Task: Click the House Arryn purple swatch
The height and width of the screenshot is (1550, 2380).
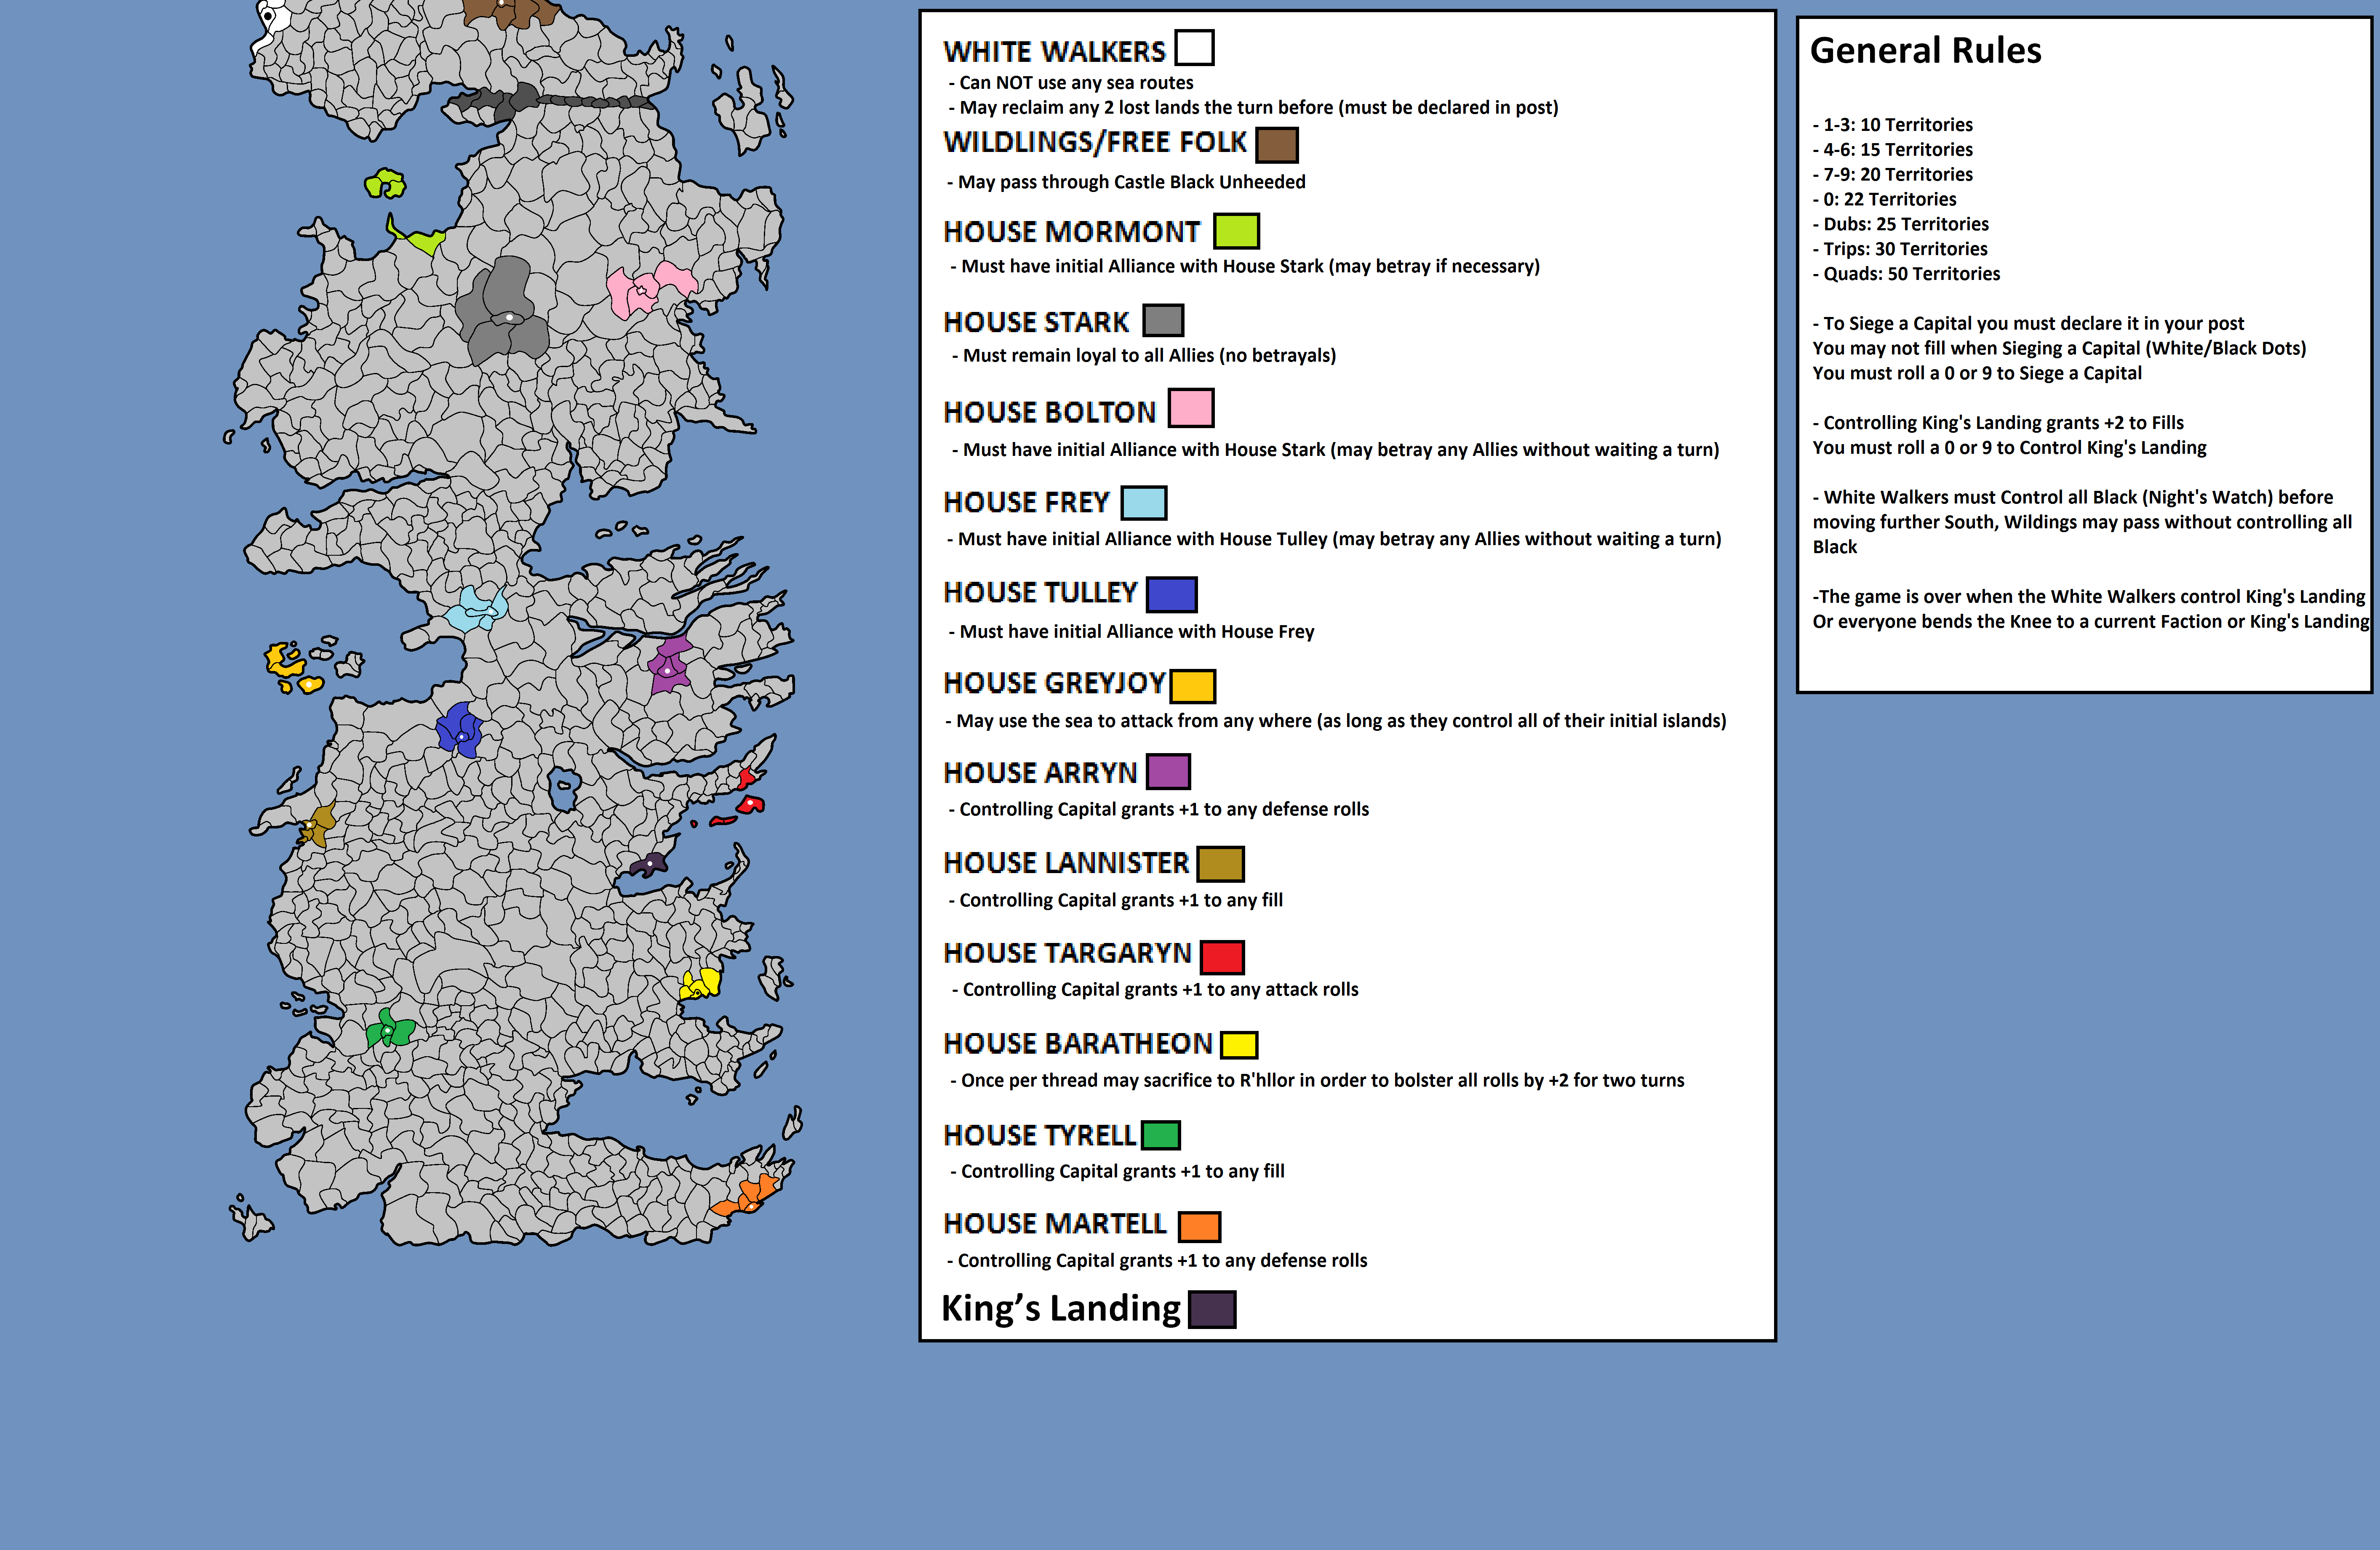Action: [x=1168, y=772]
